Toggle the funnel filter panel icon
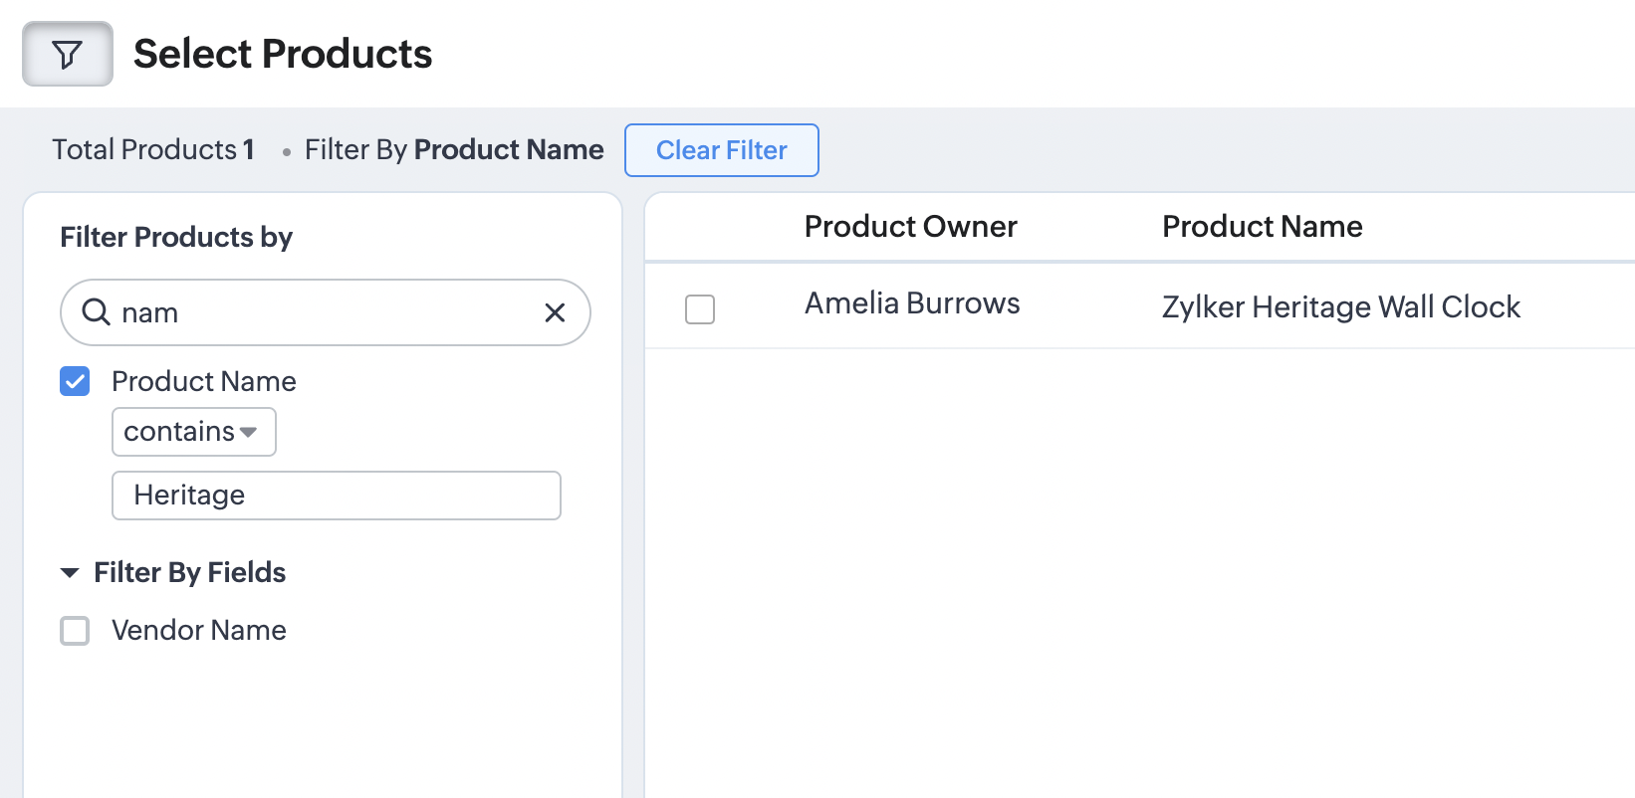The height and width of the screenshot is (798, 1635). coord(68,54)
